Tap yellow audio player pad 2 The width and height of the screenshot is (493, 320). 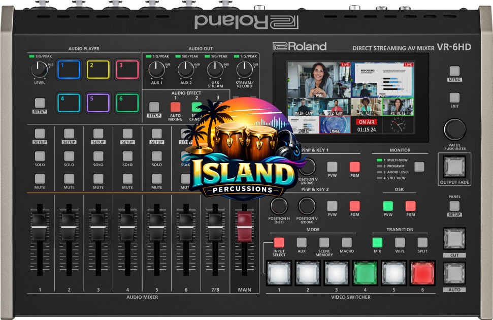pos(98,70)
